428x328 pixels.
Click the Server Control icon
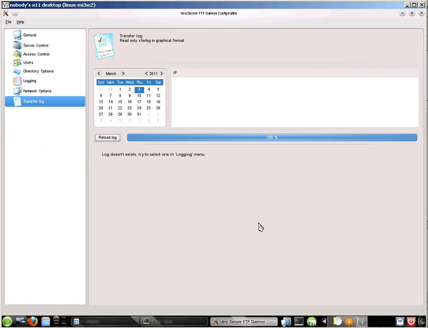[x=17, y=45]
